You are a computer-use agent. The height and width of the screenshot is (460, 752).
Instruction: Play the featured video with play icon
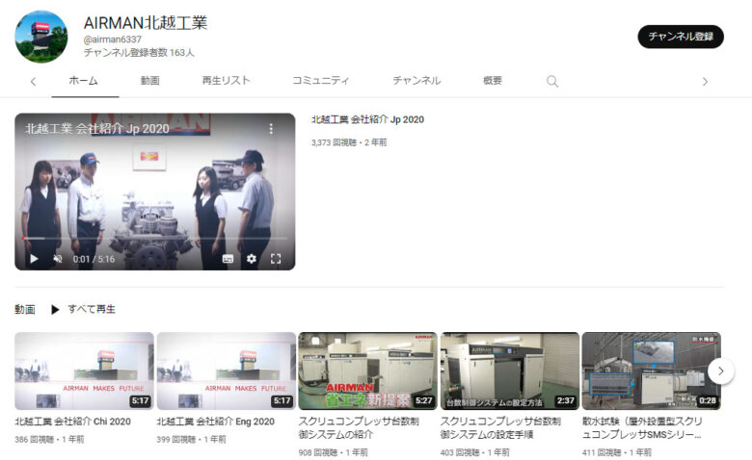[x=34, y=259]
